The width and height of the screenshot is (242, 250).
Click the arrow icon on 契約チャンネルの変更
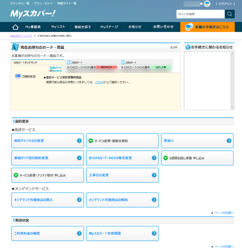(x=79, y=141)
